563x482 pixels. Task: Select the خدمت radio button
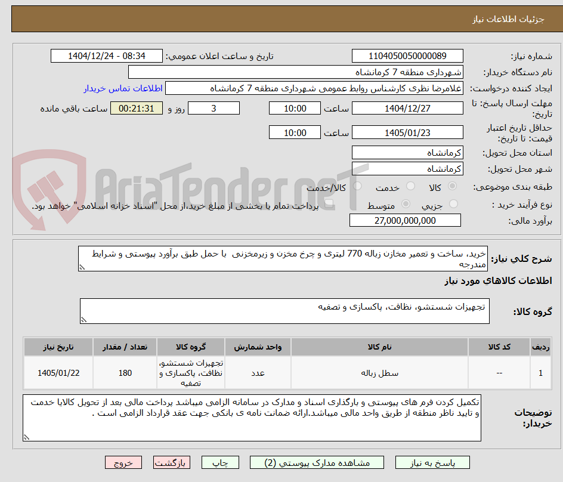410,186
